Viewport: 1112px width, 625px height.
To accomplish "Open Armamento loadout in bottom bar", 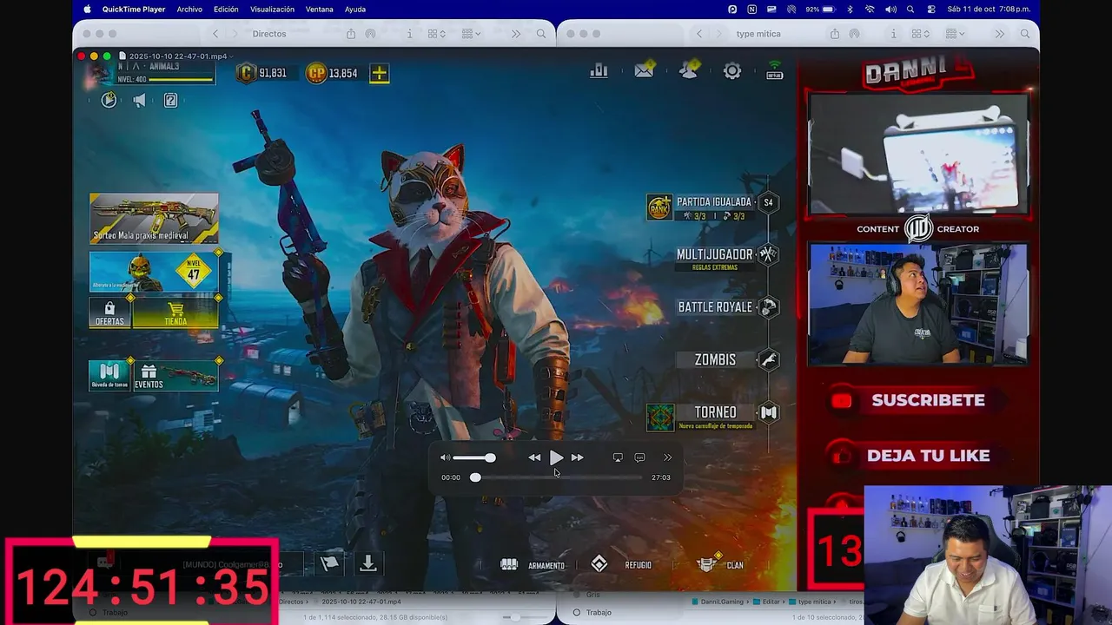I will coord(533,564).
